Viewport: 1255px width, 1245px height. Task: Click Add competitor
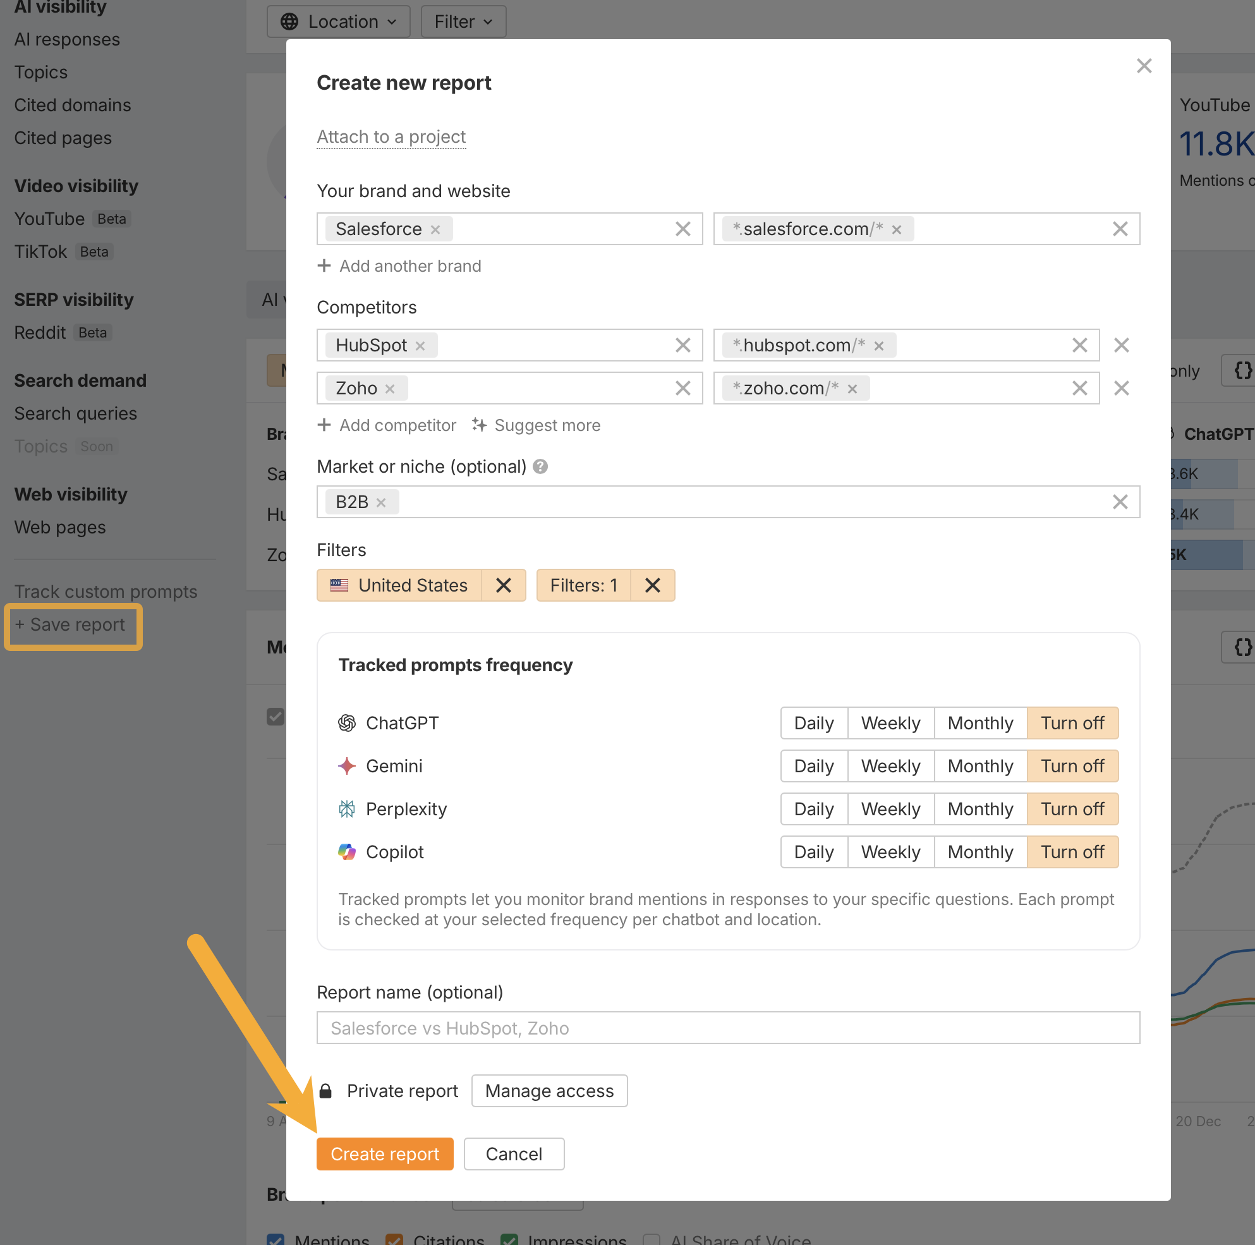(x=387, y=425)
